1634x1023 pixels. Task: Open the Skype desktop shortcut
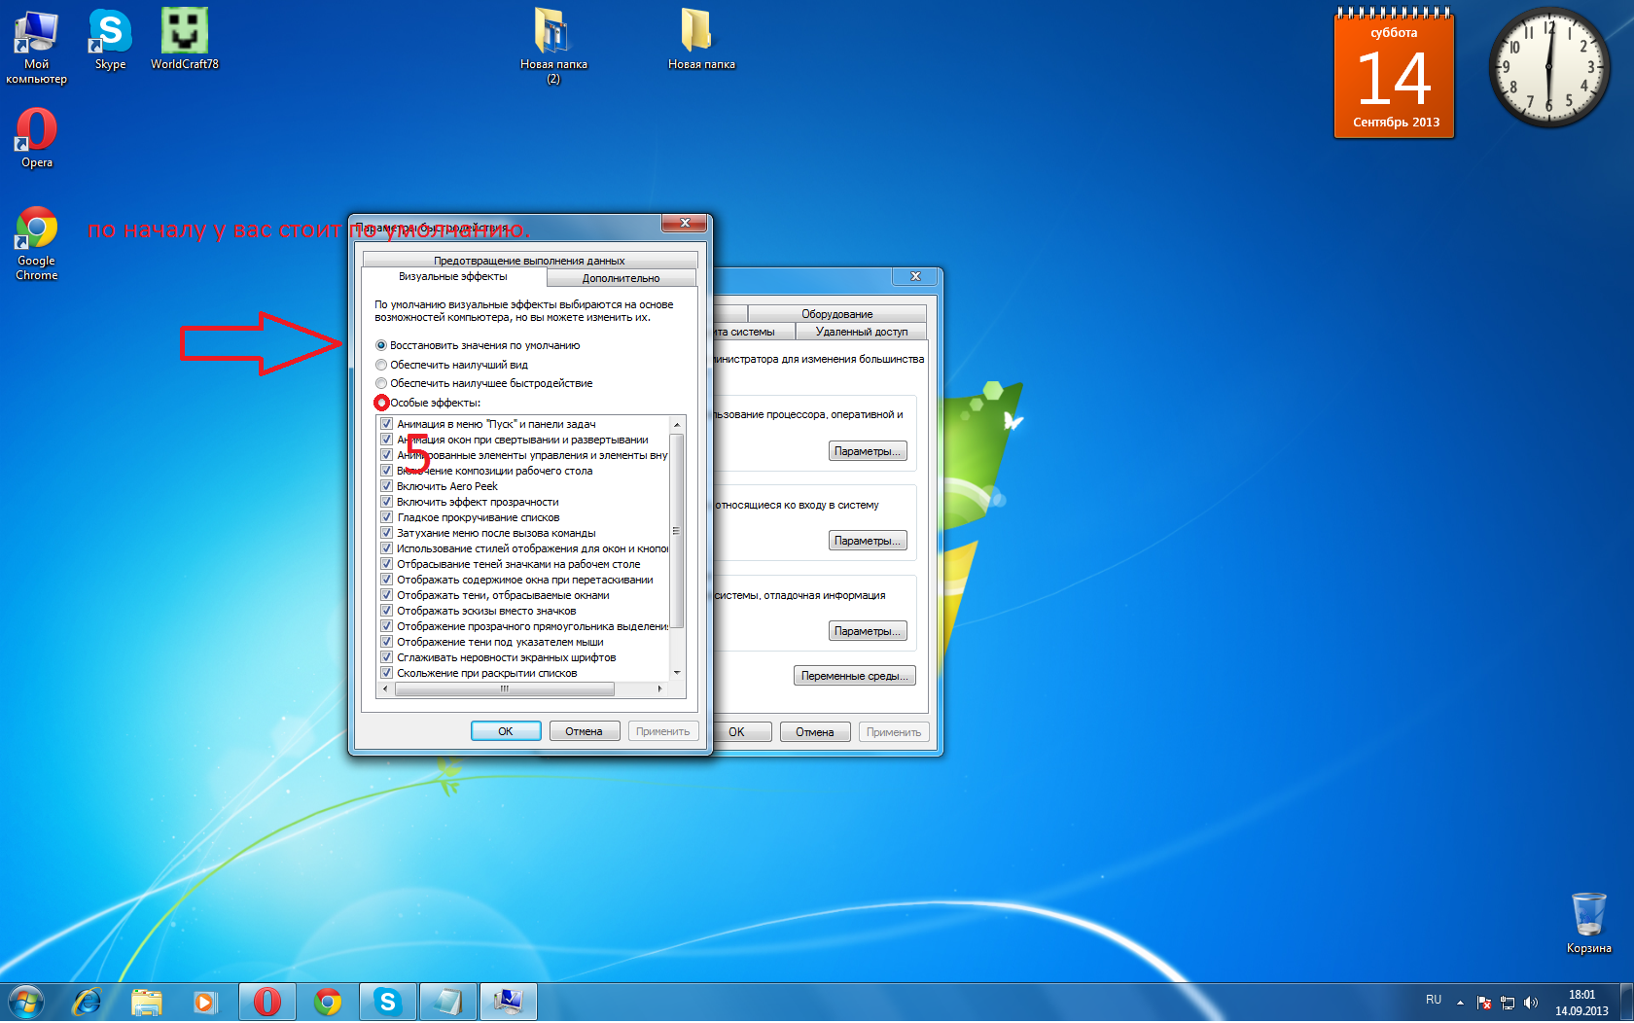(x=110, y=39)
